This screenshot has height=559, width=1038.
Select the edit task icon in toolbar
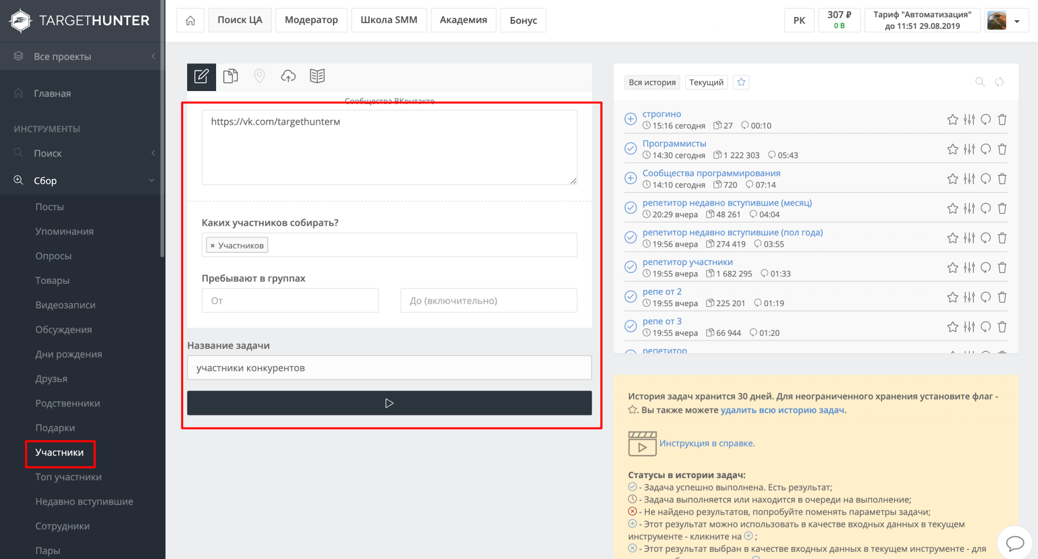(201, 76)
